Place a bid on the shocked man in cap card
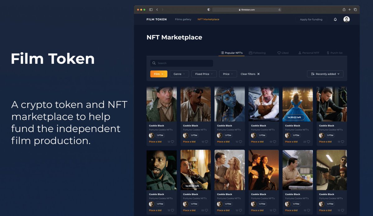Viewport: 373px width, 216px height. pyautogui.click(x=155, y=142)
